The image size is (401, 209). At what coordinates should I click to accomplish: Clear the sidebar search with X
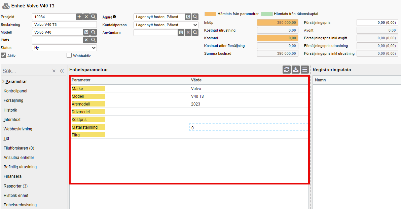(54, 71)
